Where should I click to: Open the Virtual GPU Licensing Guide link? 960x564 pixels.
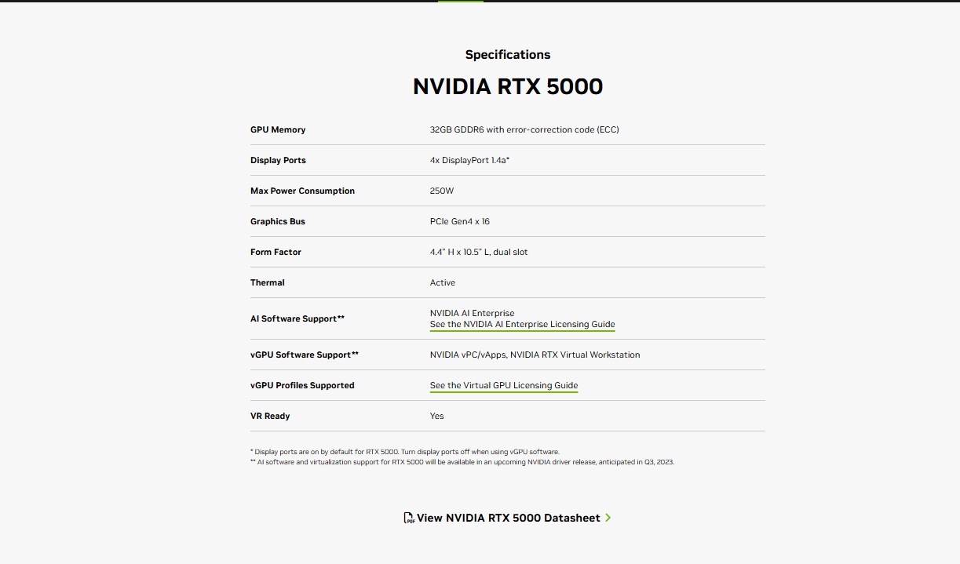point(504,385)
